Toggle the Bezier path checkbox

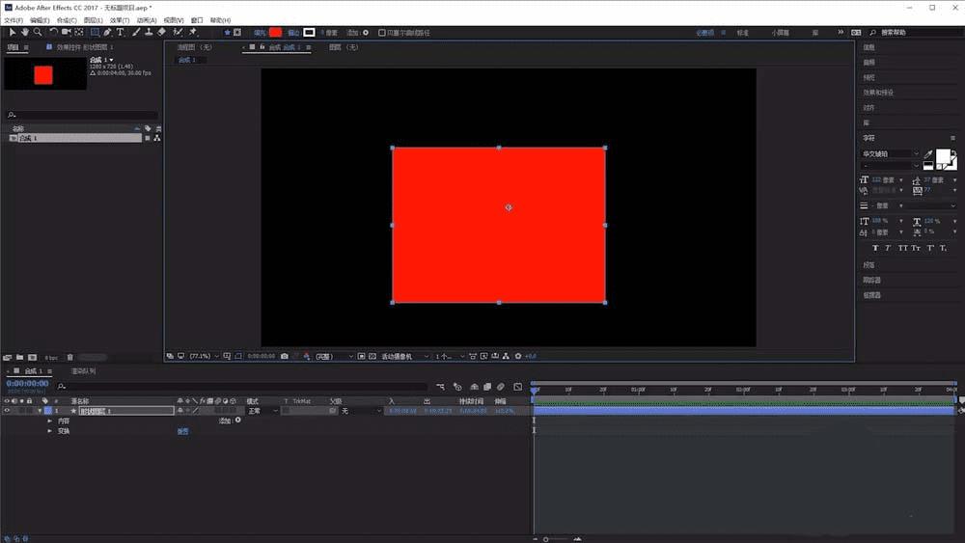(382, 32)
